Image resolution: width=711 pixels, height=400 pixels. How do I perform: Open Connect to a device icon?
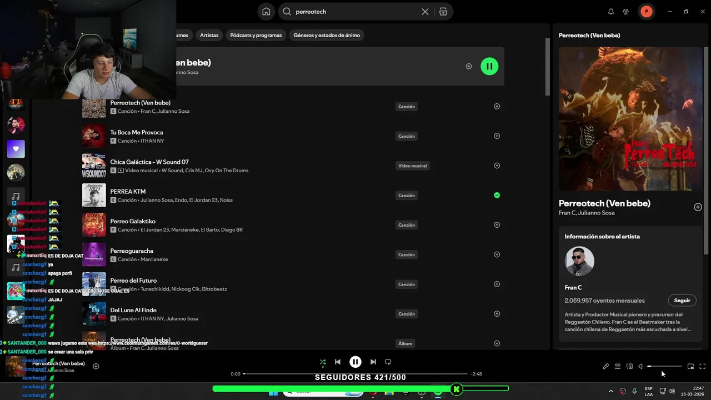click(x=629, y=367)
